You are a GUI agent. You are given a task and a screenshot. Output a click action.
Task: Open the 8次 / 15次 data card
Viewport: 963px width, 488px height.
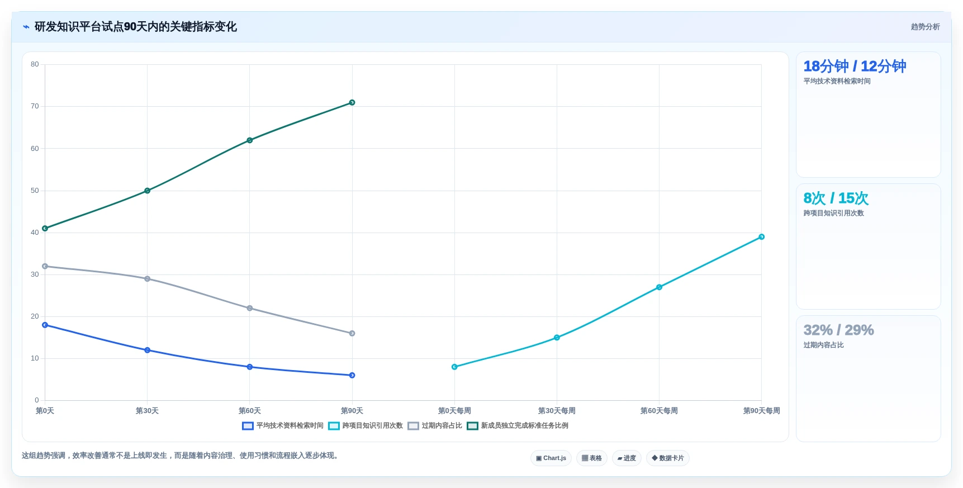869,247
